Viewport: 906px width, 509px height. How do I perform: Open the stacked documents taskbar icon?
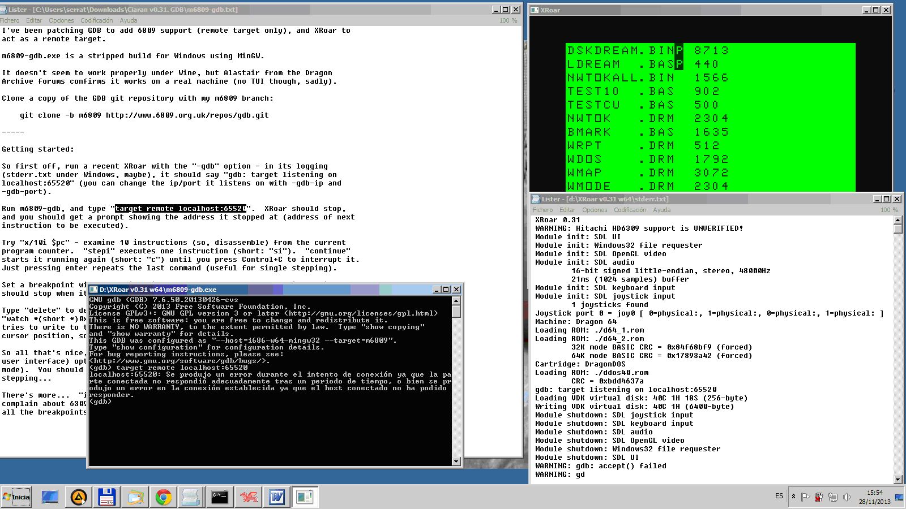(x=190, y=497)
